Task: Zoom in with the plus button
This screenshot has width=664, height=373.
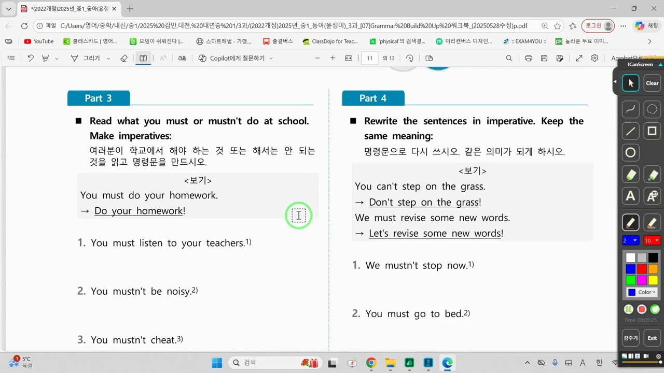Action: pos(333,58)
